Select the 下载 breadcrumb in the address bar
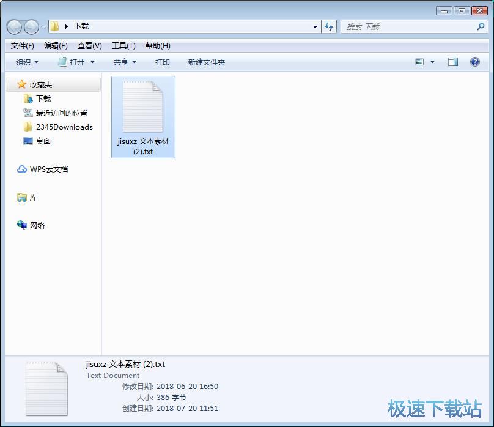 click(81, 26)
